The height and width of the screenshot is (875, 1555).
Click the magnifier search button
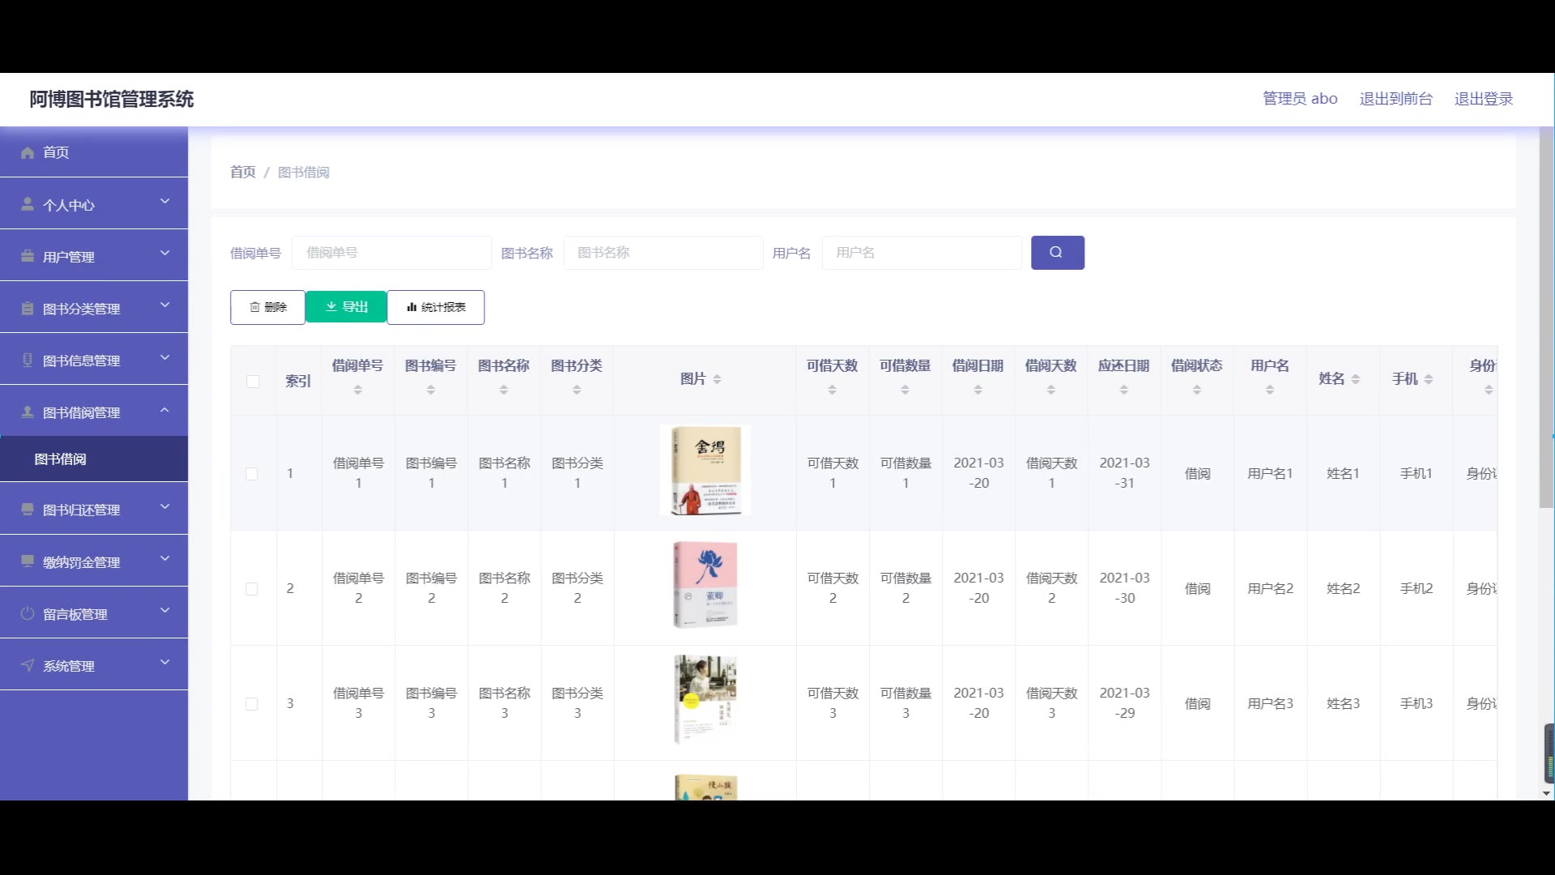(1057, 253)
